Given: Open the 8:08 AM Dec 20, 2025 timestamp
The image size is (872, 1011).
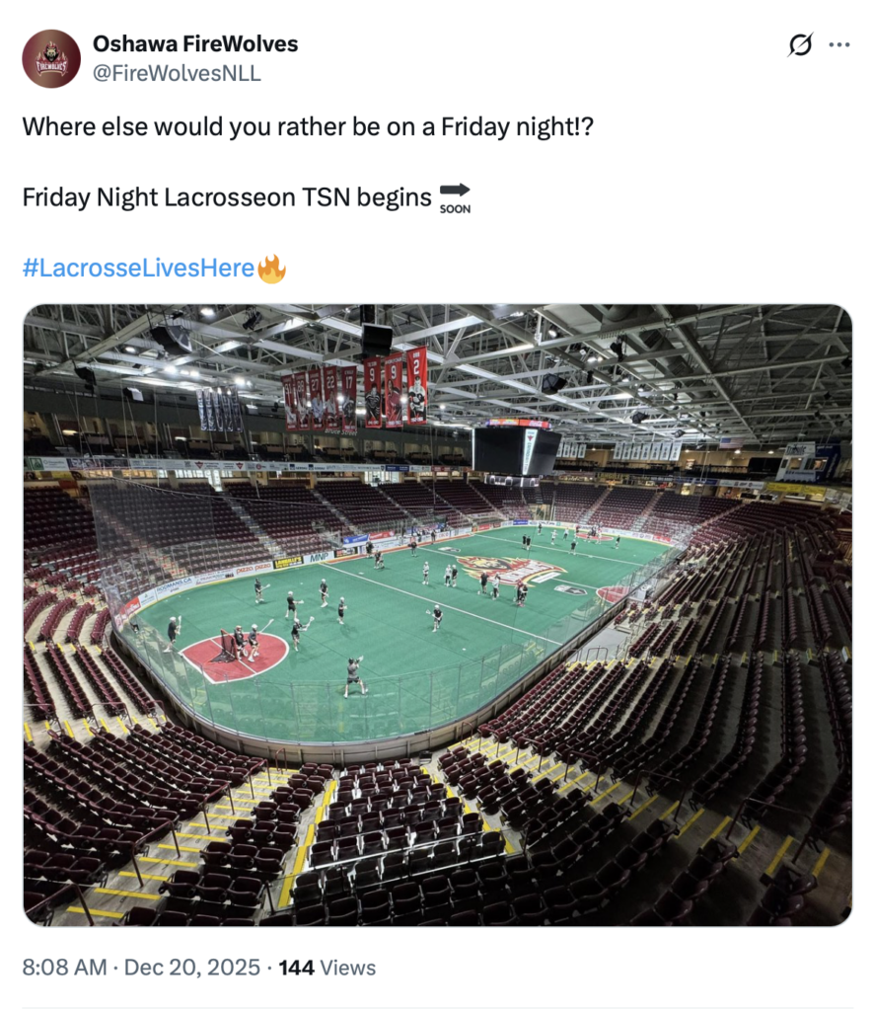Looking at the screenshot, I should tap(141, 968).
